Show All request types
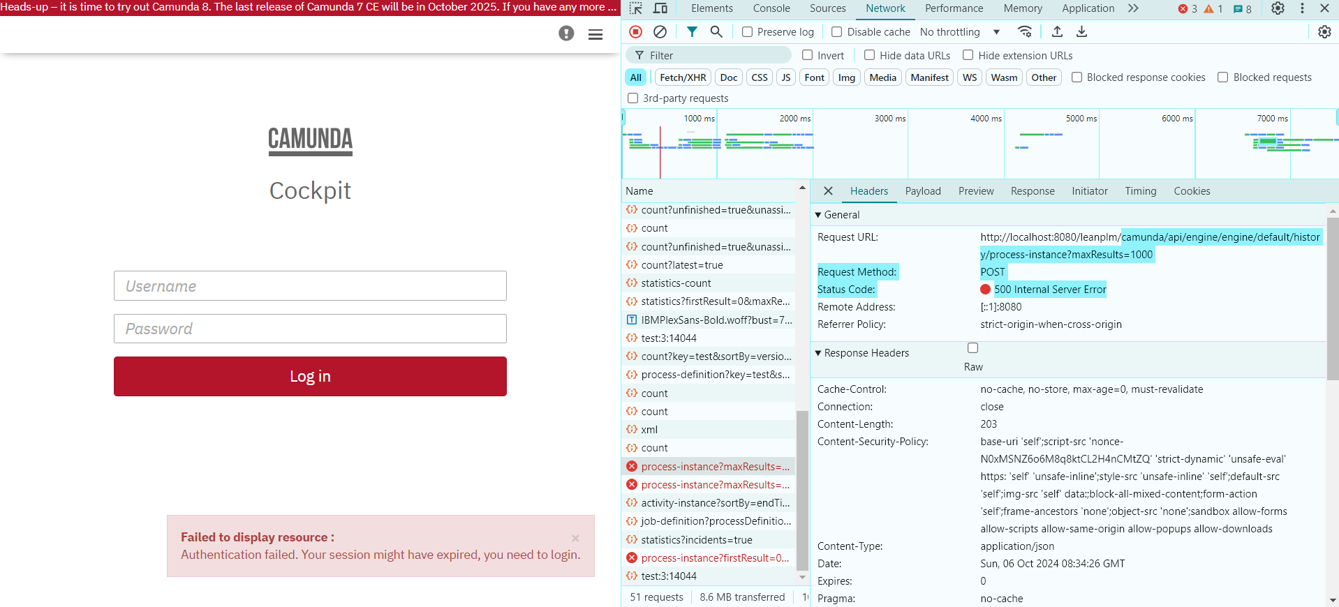1339x607 pixels. point(635,77)
